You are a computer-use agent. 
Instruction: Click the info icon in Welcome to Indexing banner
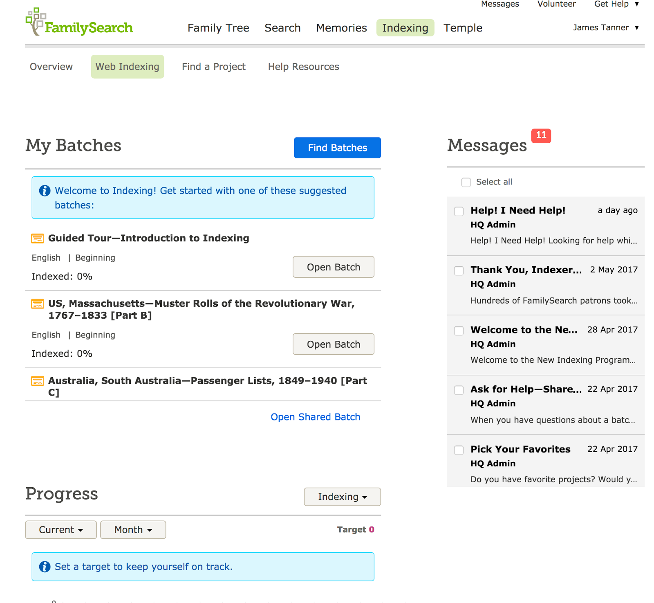tap(45, 191)
